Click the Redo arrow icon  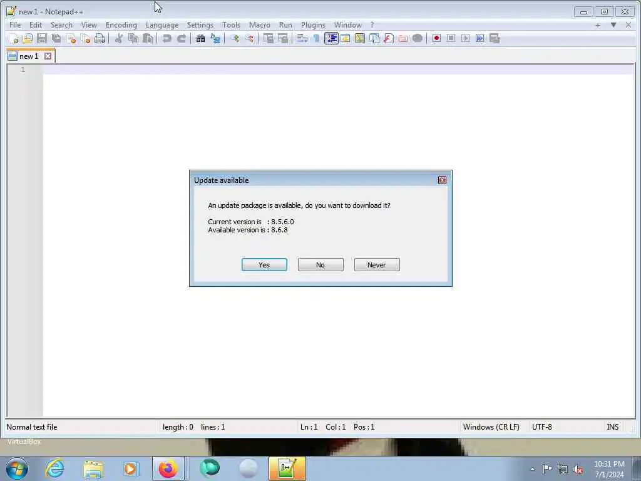(181, 38)
